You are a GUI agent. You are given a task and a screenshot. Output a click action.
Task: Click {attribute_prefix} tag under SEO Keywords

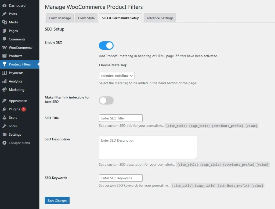click(233, 186)
